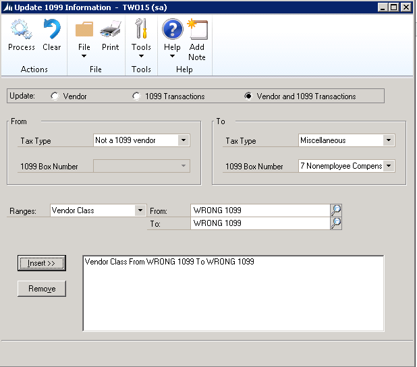Click the Add Note icon
417x367 pixels.
pyautogui.click(x=197, y=30)
